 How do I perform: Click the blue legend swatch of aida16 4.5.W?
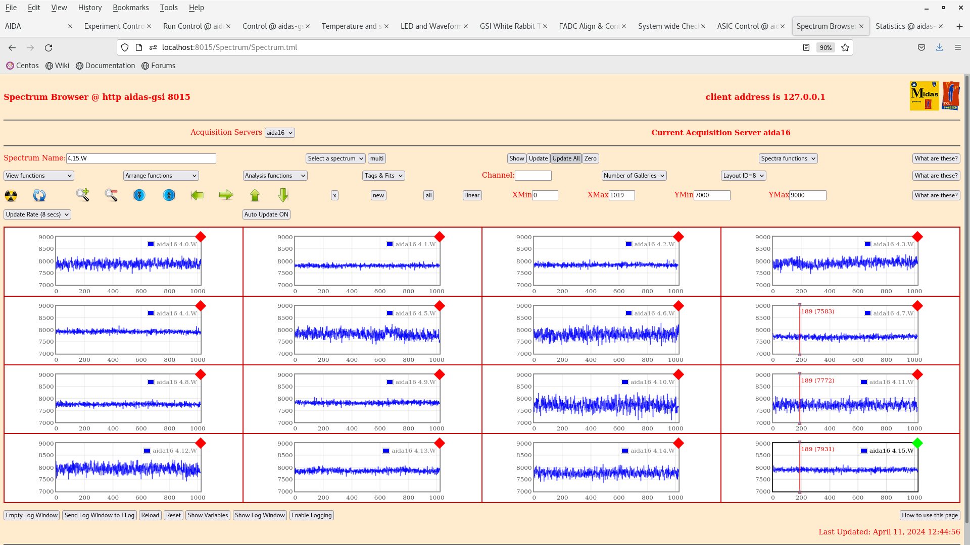[390, 313]
